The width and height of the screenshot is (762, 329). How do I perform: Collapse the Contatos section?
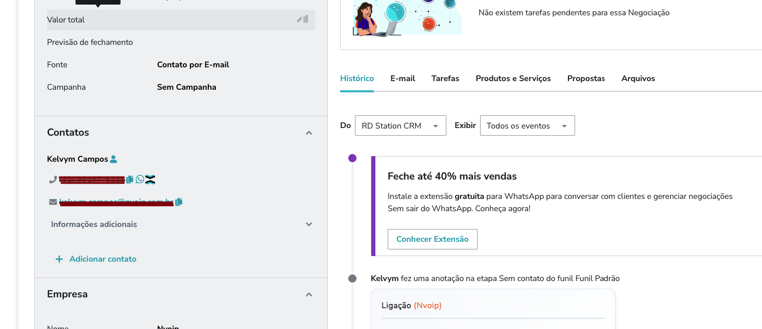click(x=308, y=133)
